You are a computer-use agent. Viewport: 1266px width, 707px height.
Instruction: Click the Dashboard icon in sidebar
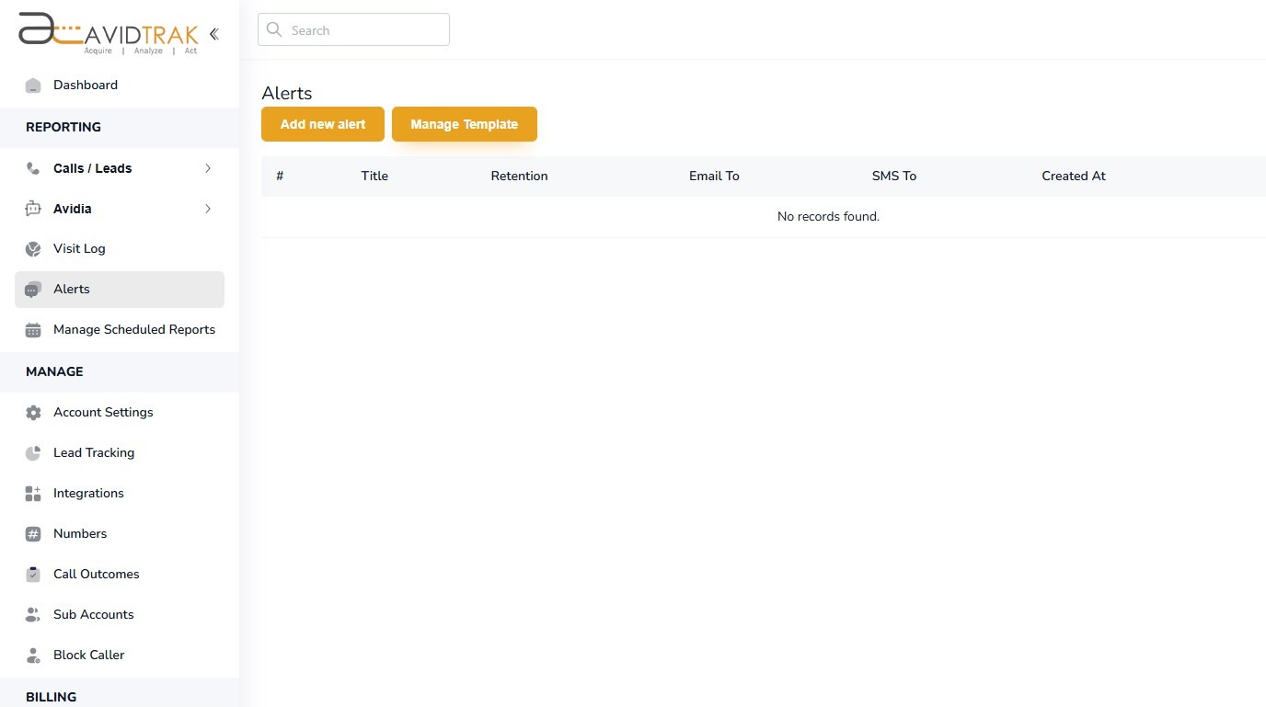(33, 86)
